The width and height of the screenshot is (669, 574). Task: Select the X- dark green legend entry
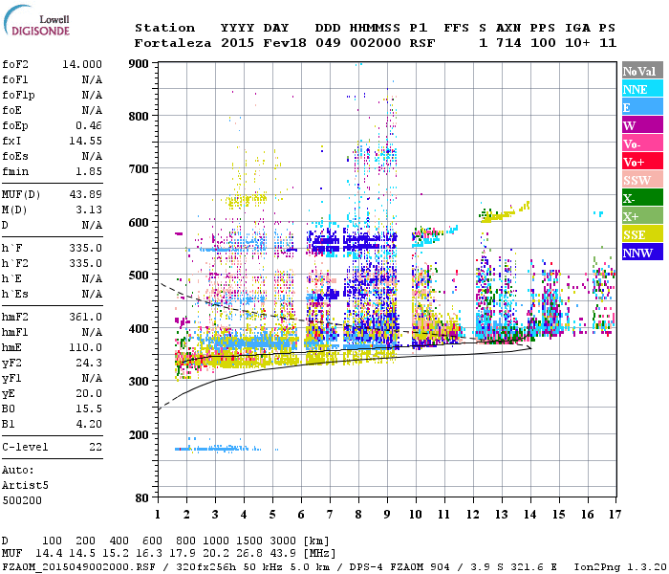click(638, 198)
